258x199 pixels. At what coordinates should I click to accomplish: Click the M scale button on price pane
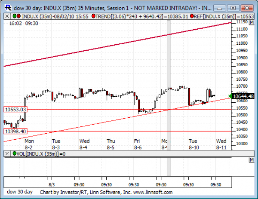[252, 22]
